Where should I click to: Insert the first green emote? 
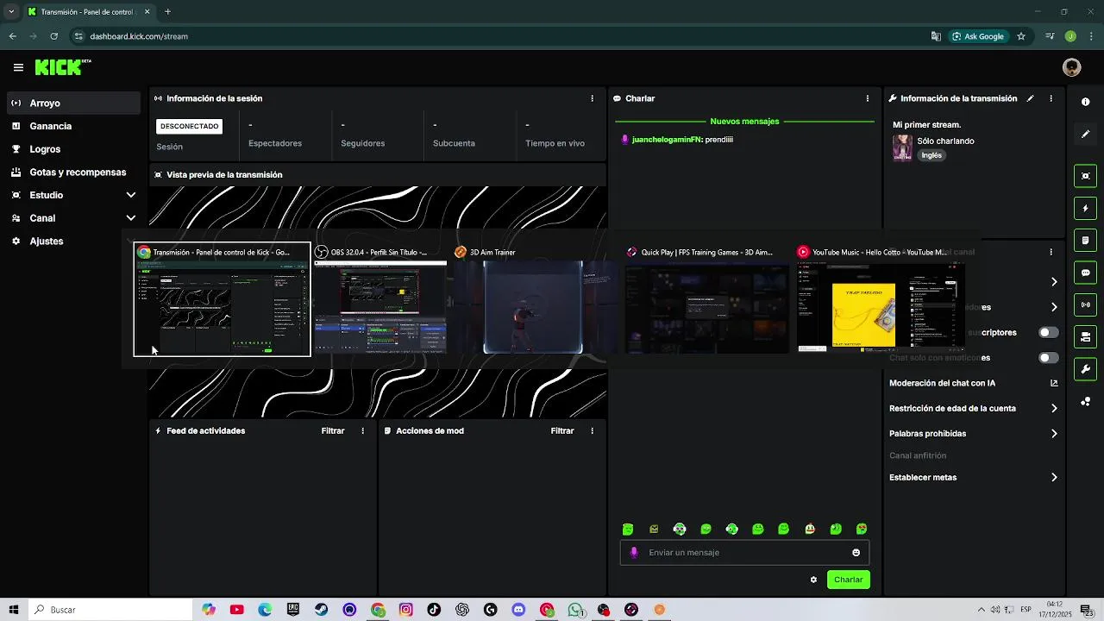628,530
